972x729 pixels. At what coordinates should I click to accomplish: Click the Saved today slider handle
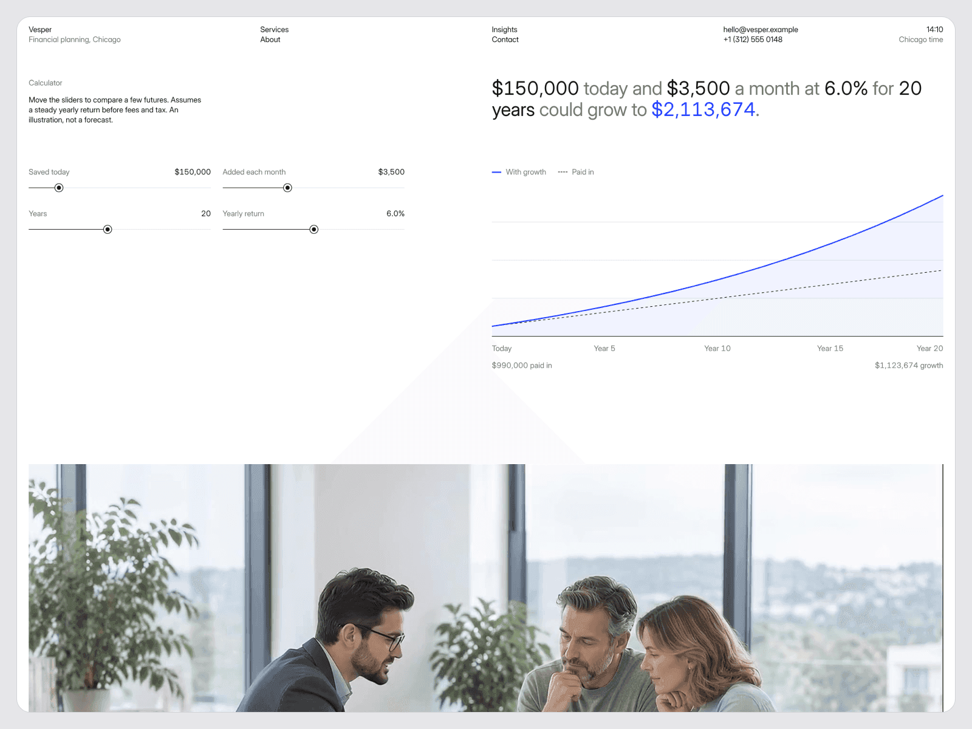[59, 188]
